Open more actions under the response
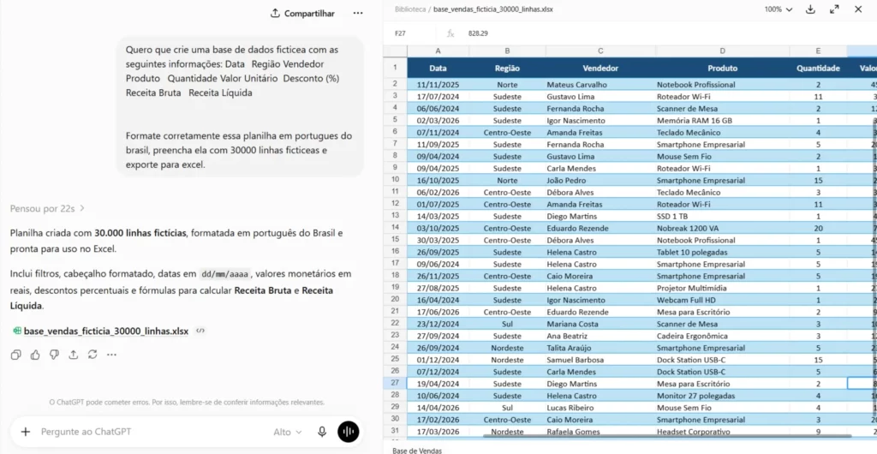Viewport: 877px width, 454px height. (x=111, y=355)
